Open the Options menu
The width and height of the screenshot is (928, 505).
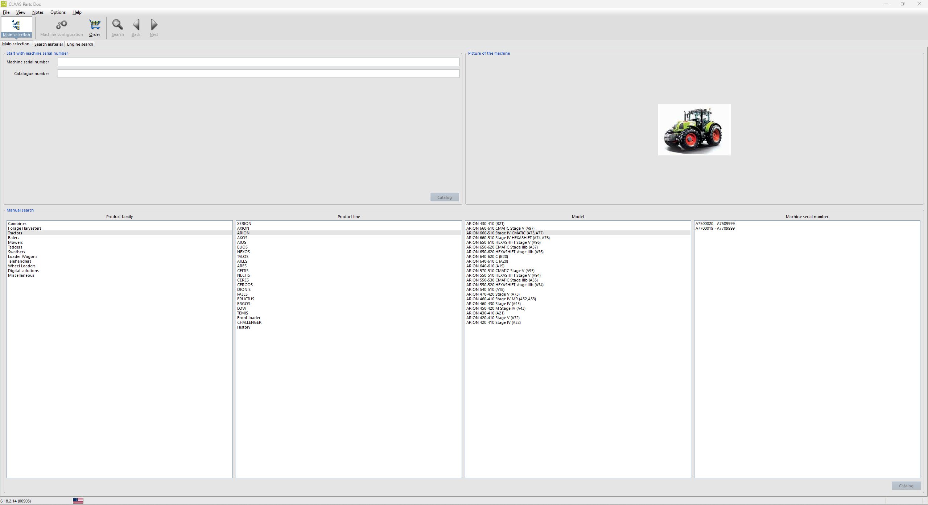pyautogui.click(x=57, y=12)
